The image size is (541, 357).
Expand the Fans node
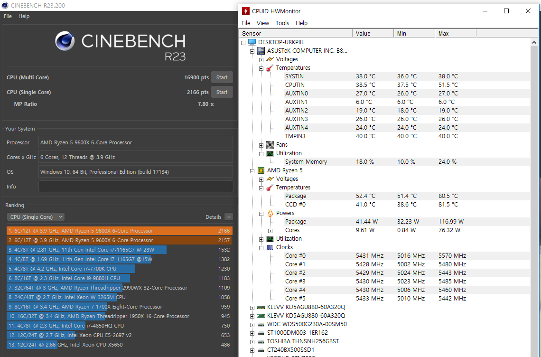pos(261,145)
